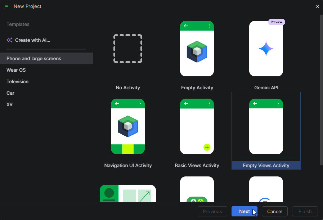
Task: Click the Empty Views Activity label
Action: point(266,165)
